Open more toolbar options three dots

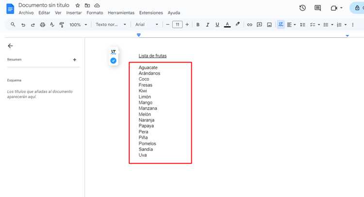[353, 25]
